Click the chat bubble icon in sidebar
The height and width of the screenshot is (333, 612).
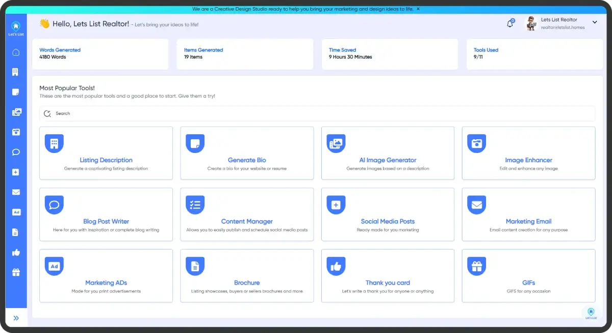(x=16, y=152)
